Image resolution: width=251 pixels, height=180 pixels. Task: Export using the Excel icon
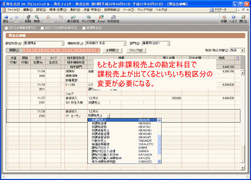point(101,19)
